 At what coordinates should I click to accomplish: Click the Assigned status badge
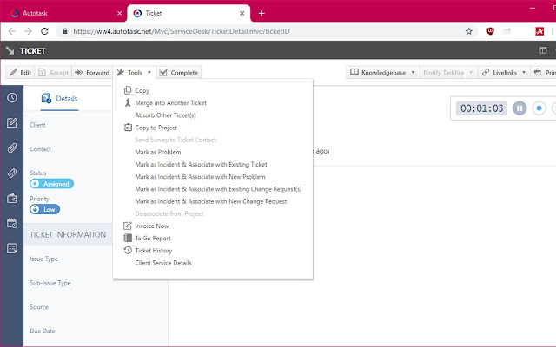(52, 184)
